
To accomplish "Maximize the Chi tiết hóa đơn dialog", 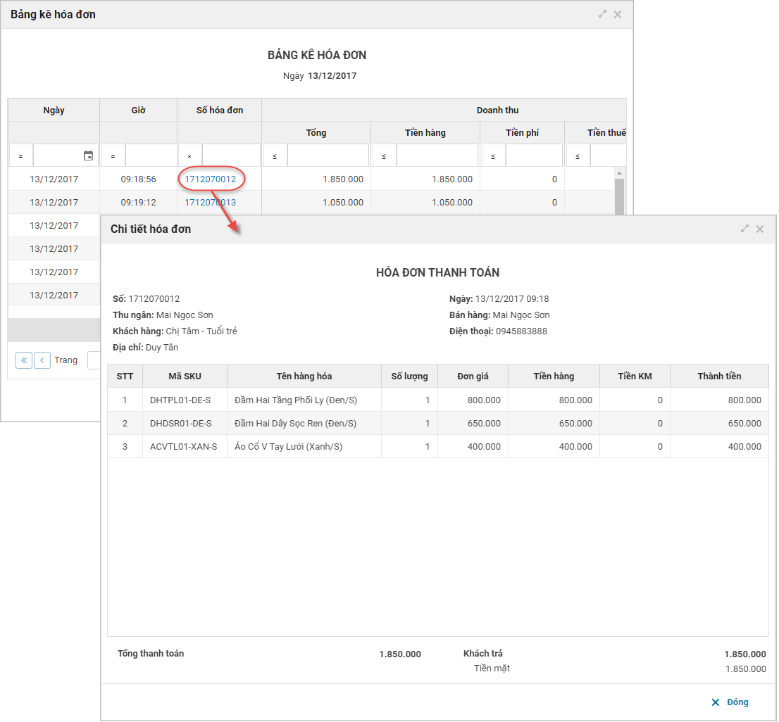I will pos(744,229).
